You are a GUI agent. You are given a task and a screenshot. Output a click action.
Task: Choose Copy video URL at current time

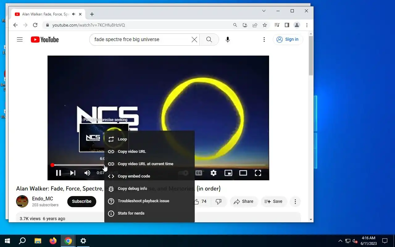[x=149, y=164]
